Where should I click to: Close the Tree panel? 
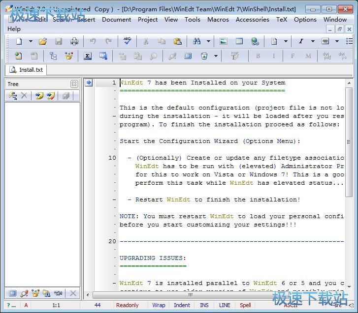point(74,84)
